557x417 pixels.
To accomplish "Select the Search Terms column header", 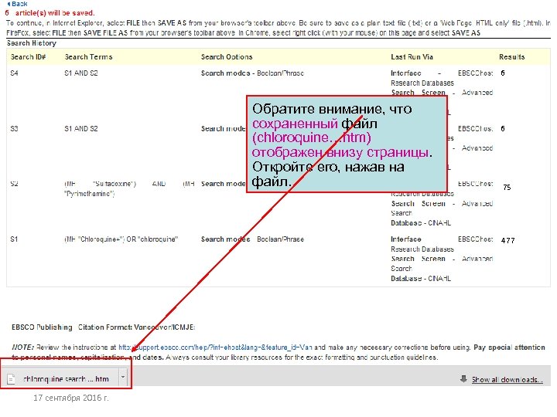I will pos(88,56).
